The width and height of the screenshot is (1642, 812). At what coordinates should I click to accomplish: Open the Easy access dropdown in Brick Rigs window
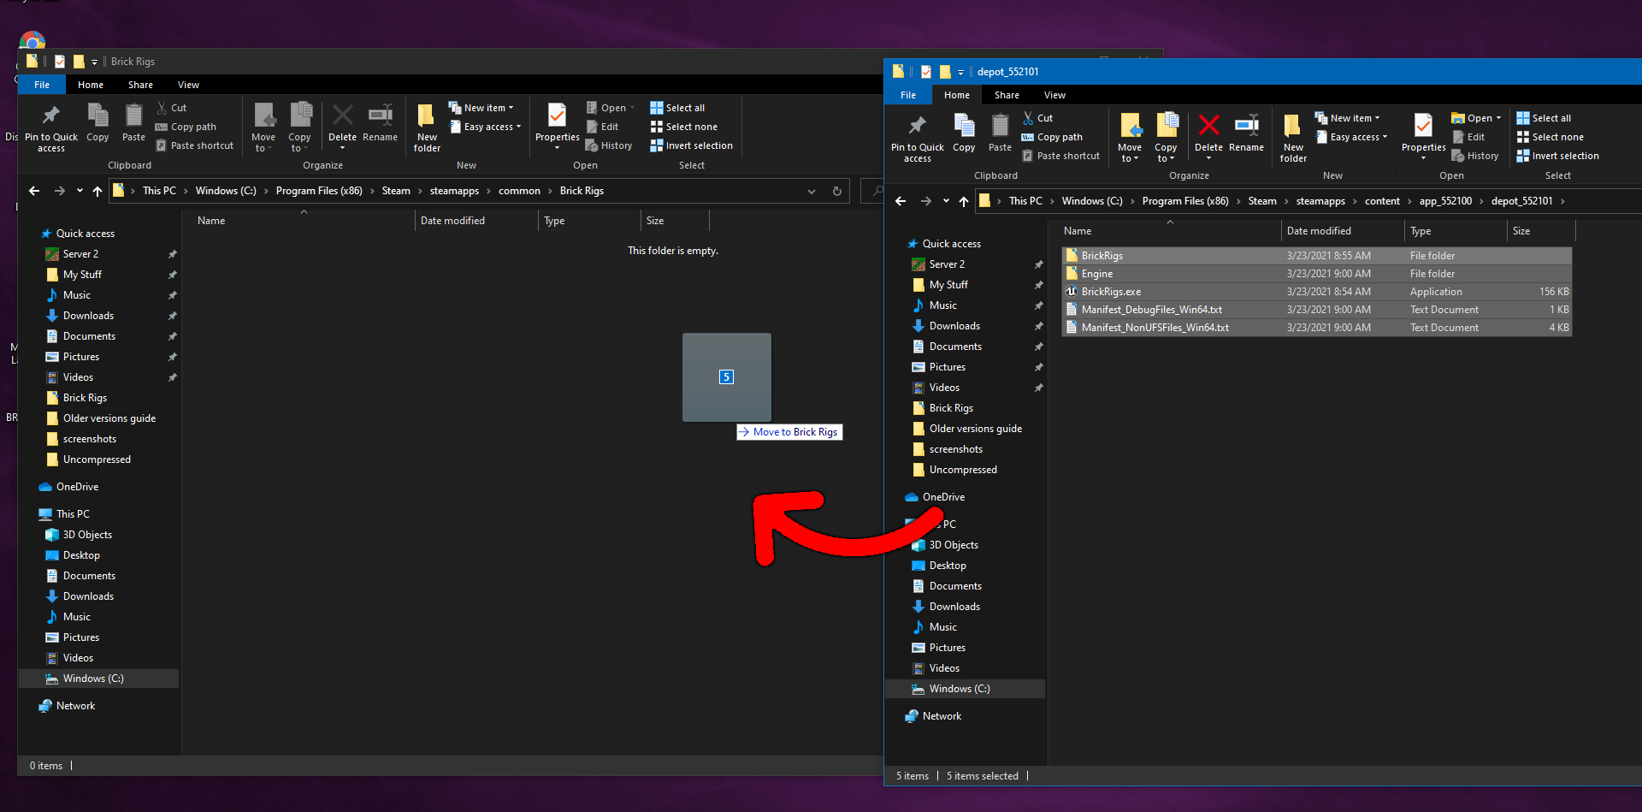pyautogui.click(x=484, y=127)
